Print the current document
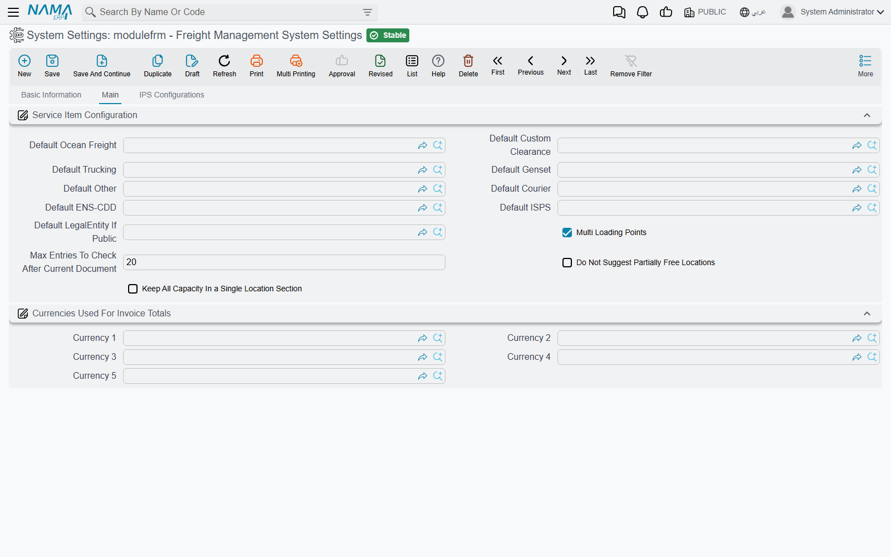 [257, 66]
